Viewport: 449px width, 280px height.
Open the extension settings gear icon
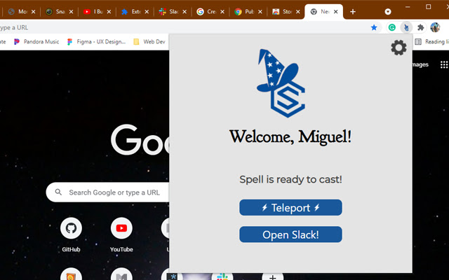tap(398, 48)
